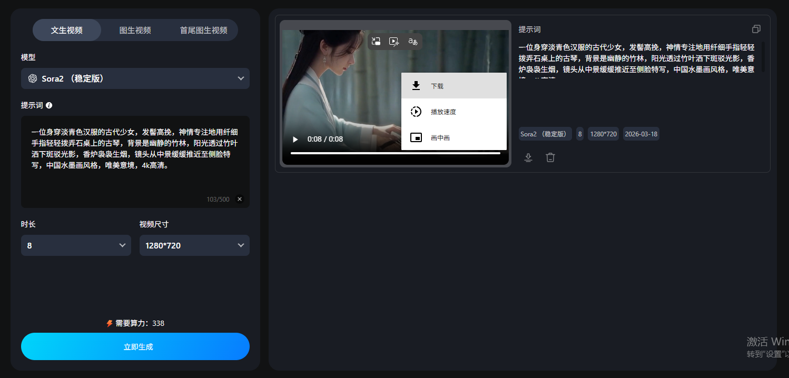
Task: Open the 视频尺寸 1280*720 dropdown
Action: tap(194, 245)
